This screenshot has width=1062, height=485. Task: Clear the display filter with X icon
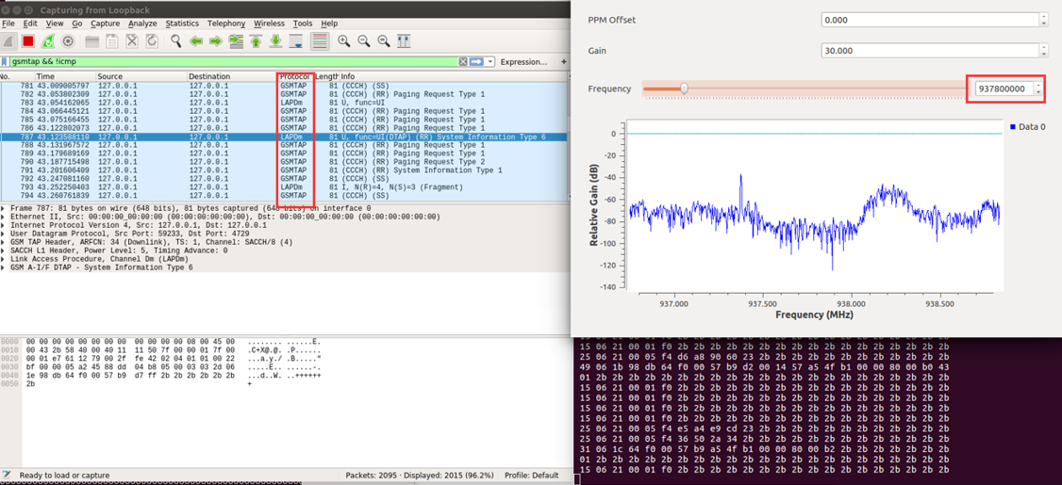point(463,62)
